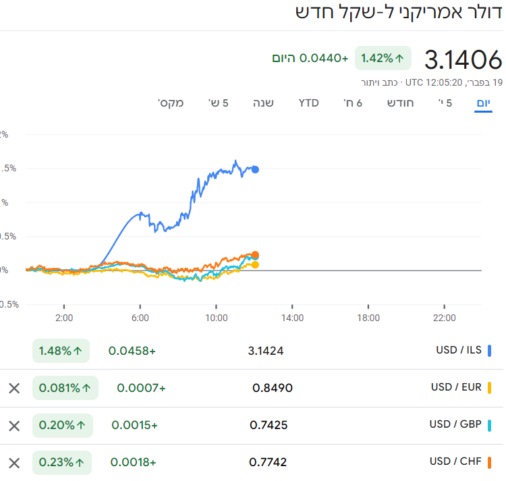
Task: Click the USD / ILS pair row label
Action: (x=459, y=350)
